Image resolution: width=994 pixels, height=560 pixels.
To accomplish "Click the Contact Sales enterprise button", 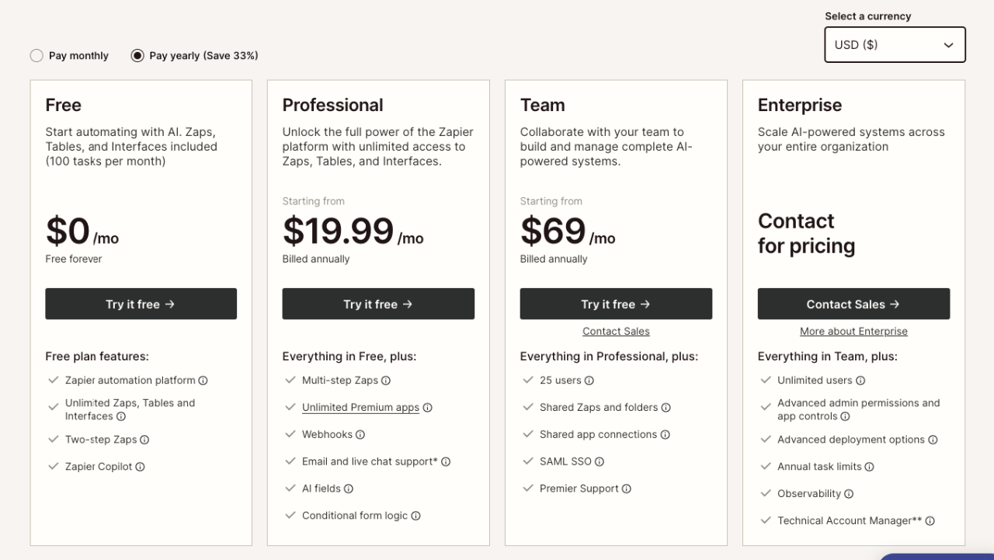I will 853,304.
